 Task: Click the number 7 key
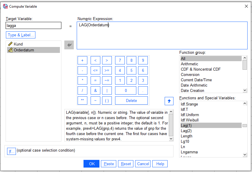(120, 60)
